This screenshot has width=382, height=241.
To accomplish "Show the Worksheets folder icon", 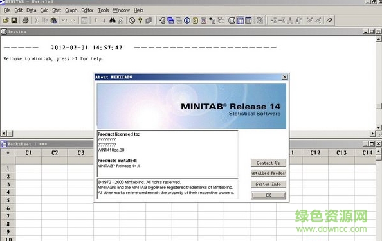I will (x=170, y=21).
